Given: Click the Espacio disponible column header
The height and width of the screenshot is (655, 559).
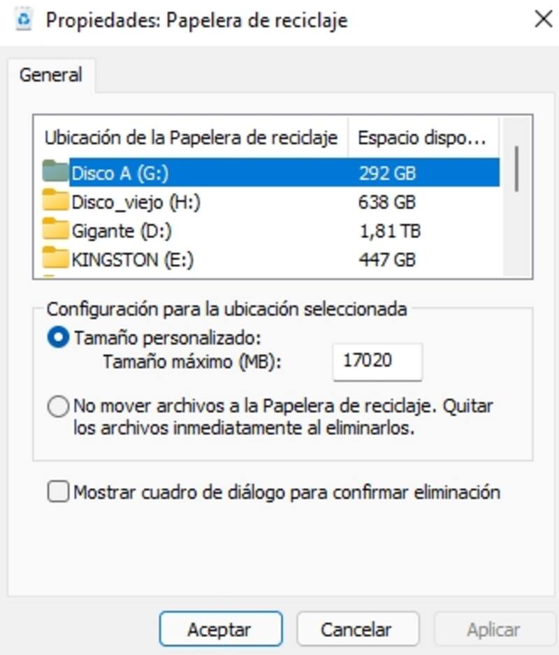Looking at the screenshot, I should tap(421, 138).
